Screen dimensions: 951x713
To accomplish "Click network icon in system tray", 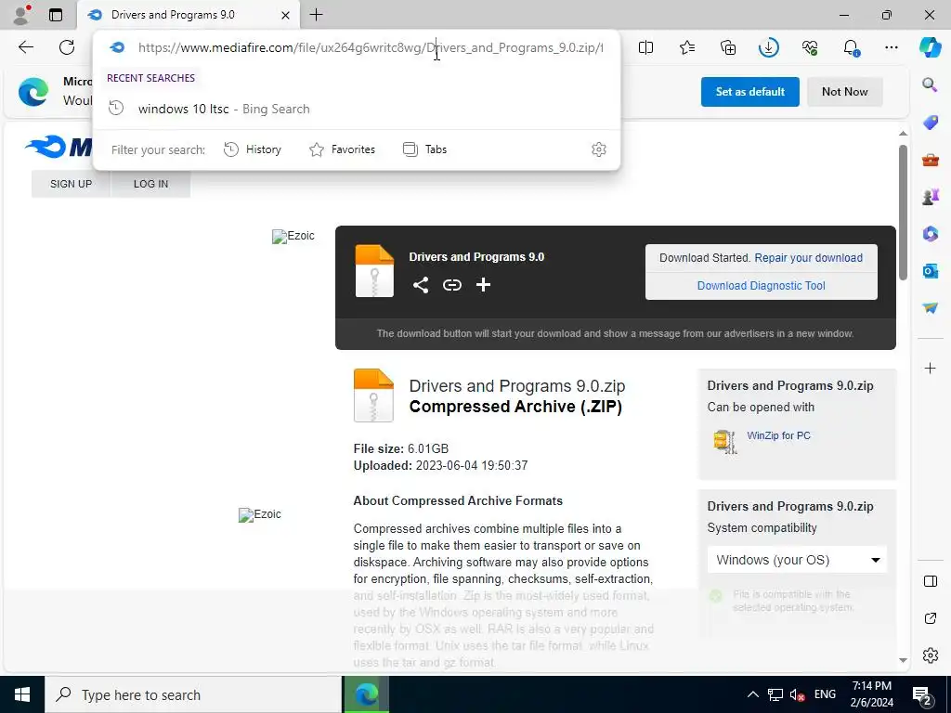I will click(x=775, y=694).
